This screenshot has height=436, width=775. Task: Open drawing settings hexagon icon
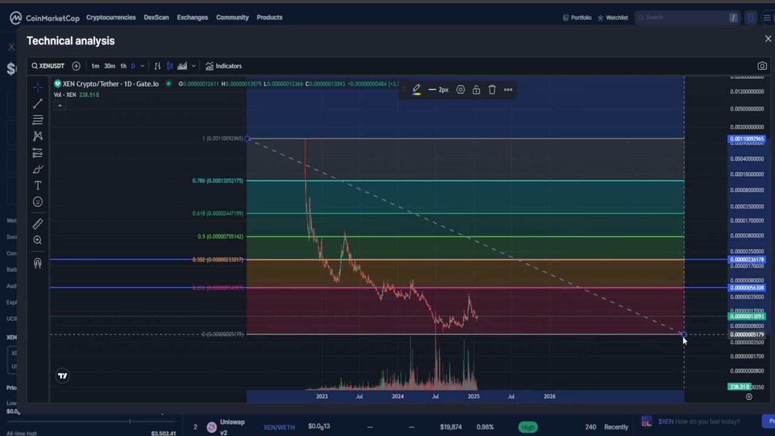pyautogui.click(x=461, y=90)
